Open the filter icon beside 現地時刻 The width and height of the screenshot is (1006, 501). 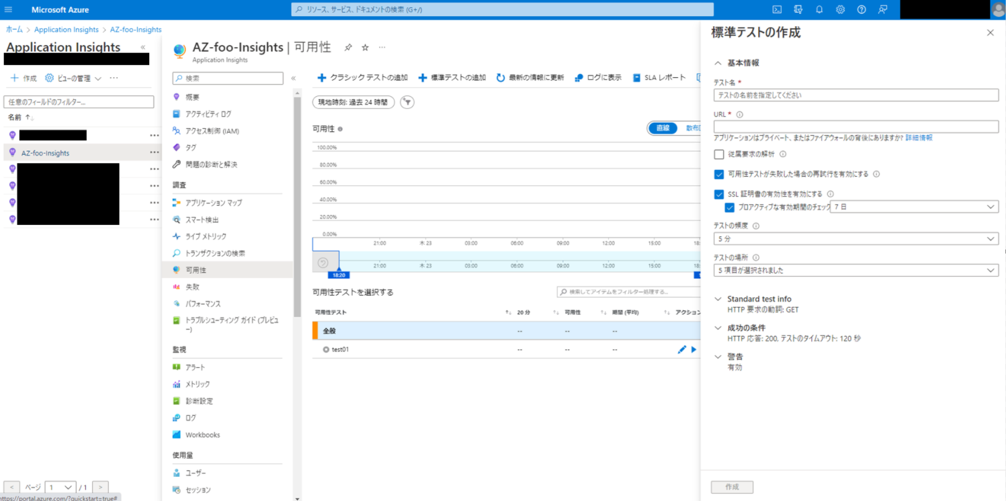pos(407,101)
